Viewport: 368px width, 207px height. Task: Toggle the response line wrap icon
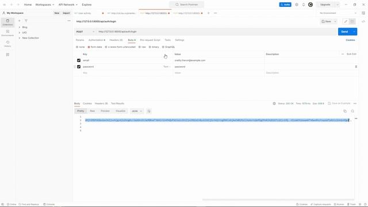(x=149, y=111)
